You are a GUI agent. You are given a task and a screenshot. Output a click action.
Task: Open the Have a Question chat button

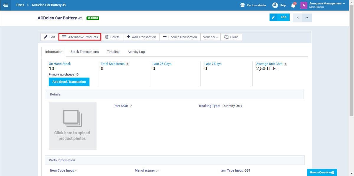322,172
